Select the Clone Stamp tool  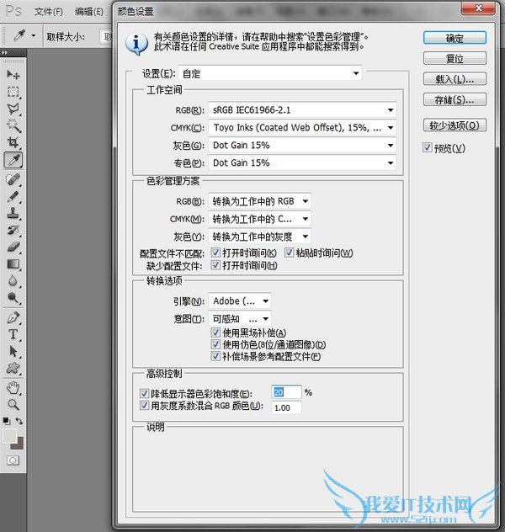point(13,213)
